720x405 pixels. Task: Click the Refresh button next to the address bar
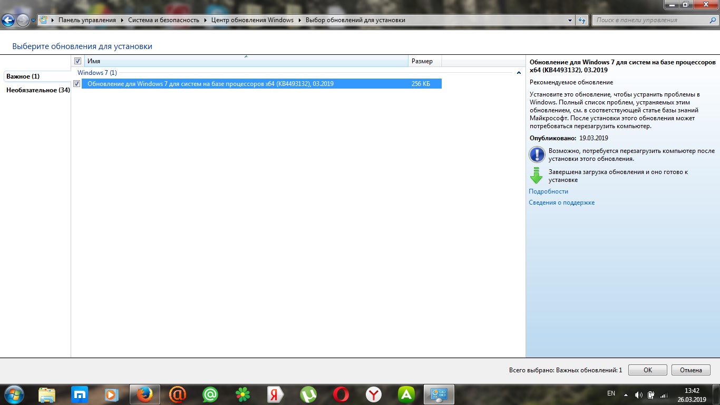click(x=582, y=20)
